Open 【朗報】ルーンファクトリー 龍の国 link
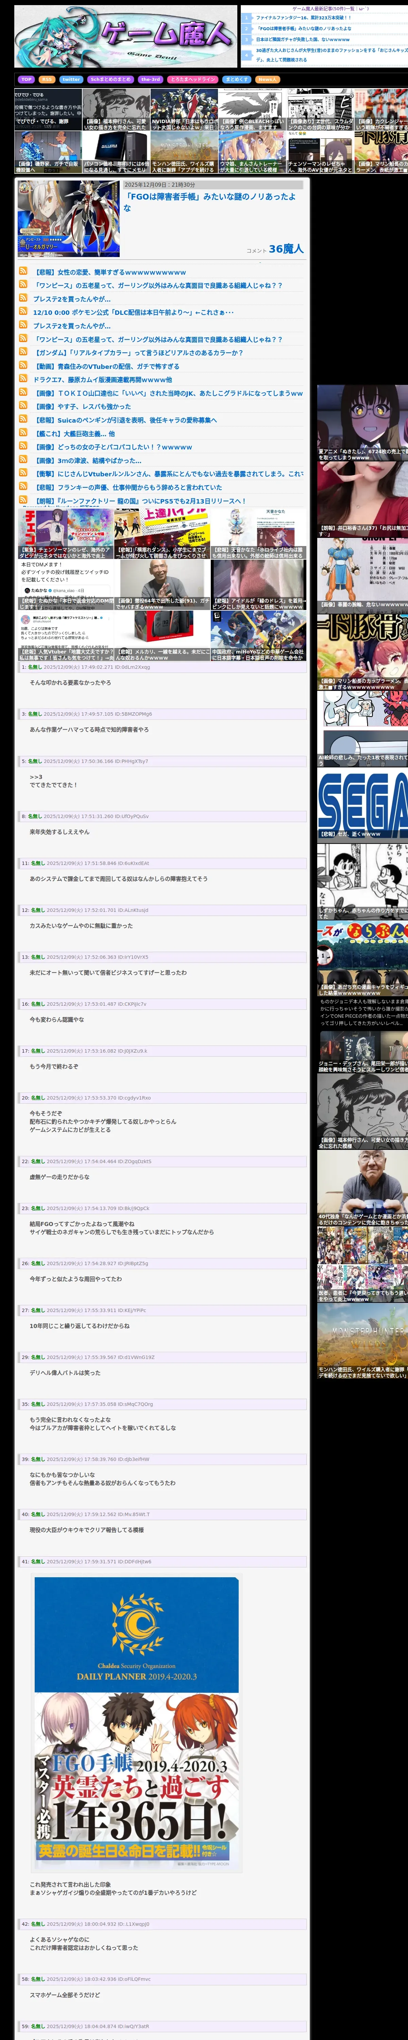 coord(139,500)
